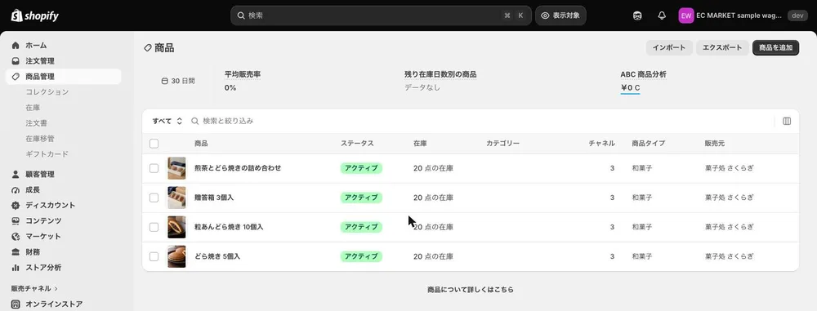Open 在庫 submenu item

pyautogui.click(x=33, y=107)
